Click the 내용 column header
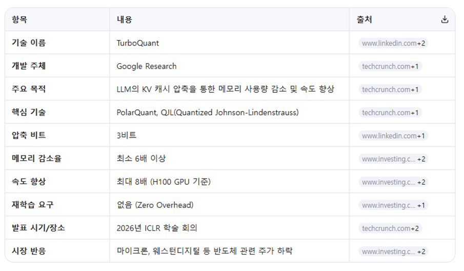This screenshot has width=464, height=271. [x=124, y=20]
